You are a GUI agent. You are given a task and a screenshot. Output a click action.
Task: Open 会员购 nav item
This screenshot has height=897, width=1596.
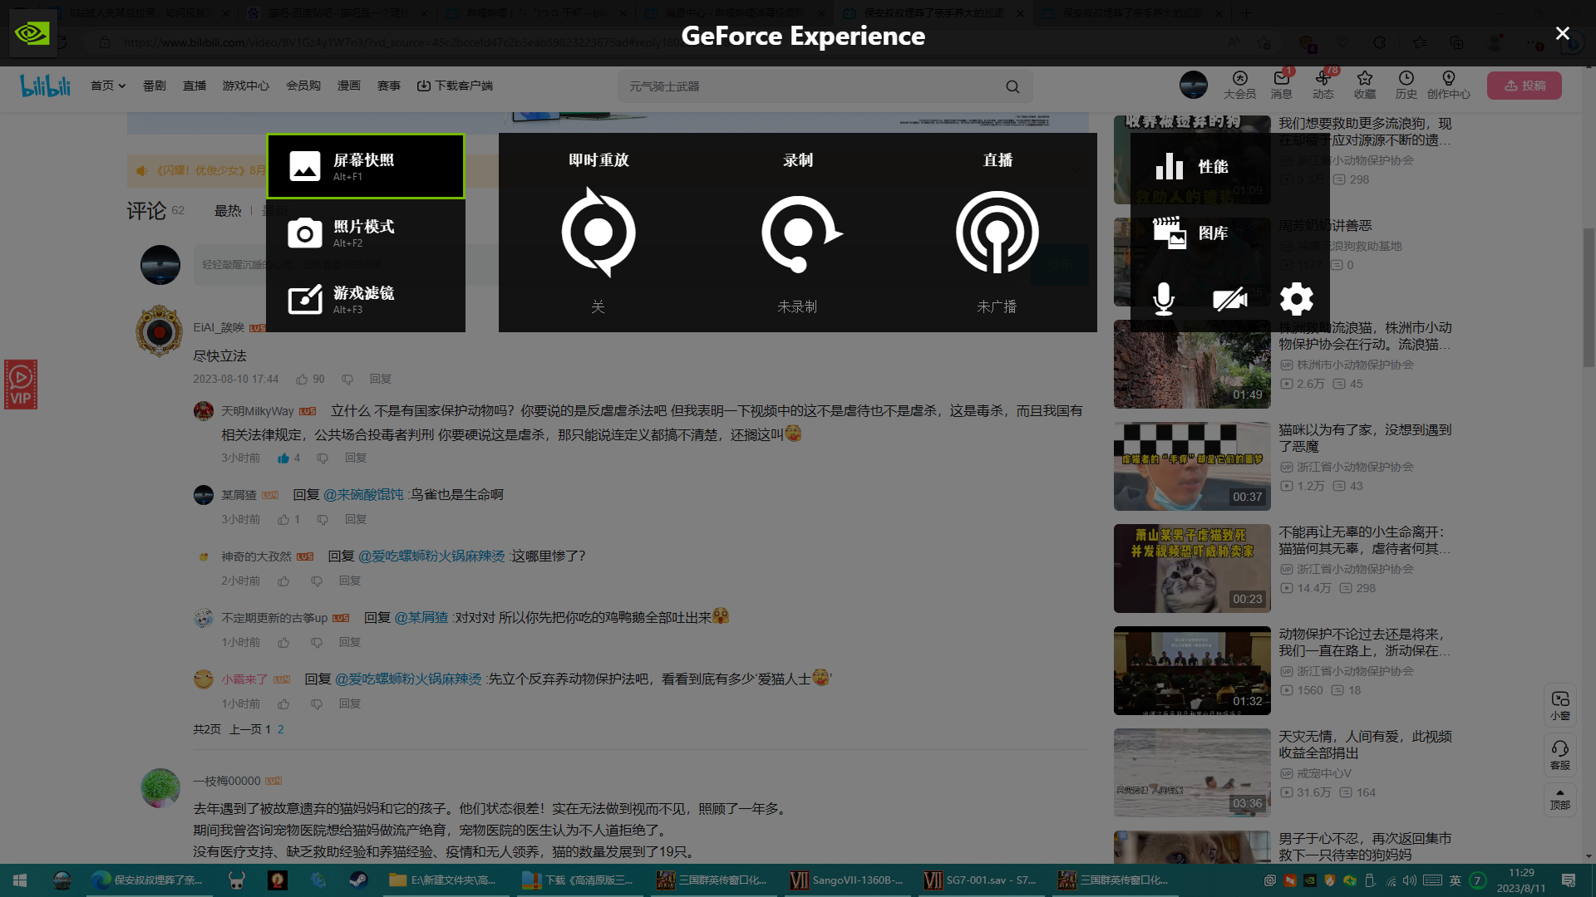[303, 86]
